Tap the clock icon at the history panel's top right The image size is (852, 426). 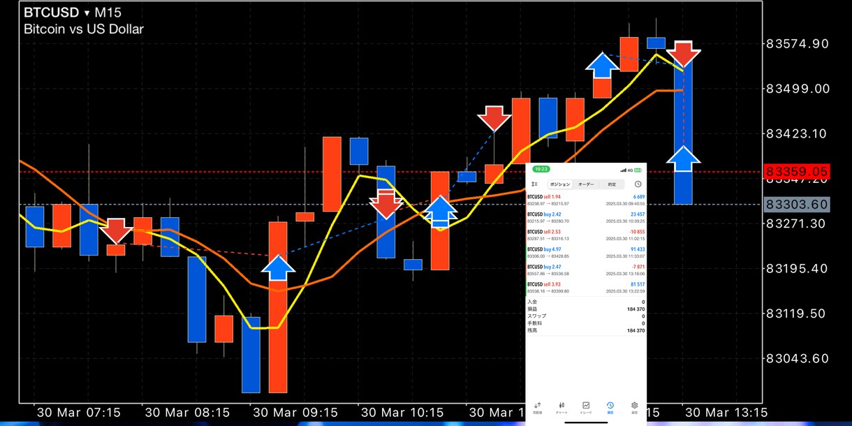(x=638, y=184)
